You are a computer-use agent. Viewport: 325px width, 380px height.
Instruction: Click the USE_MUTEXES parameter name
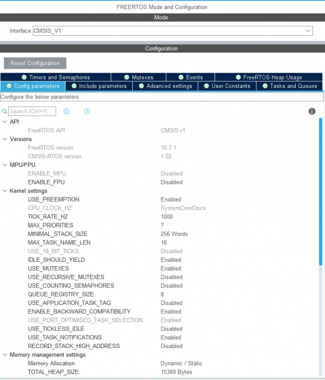(48, 268)
